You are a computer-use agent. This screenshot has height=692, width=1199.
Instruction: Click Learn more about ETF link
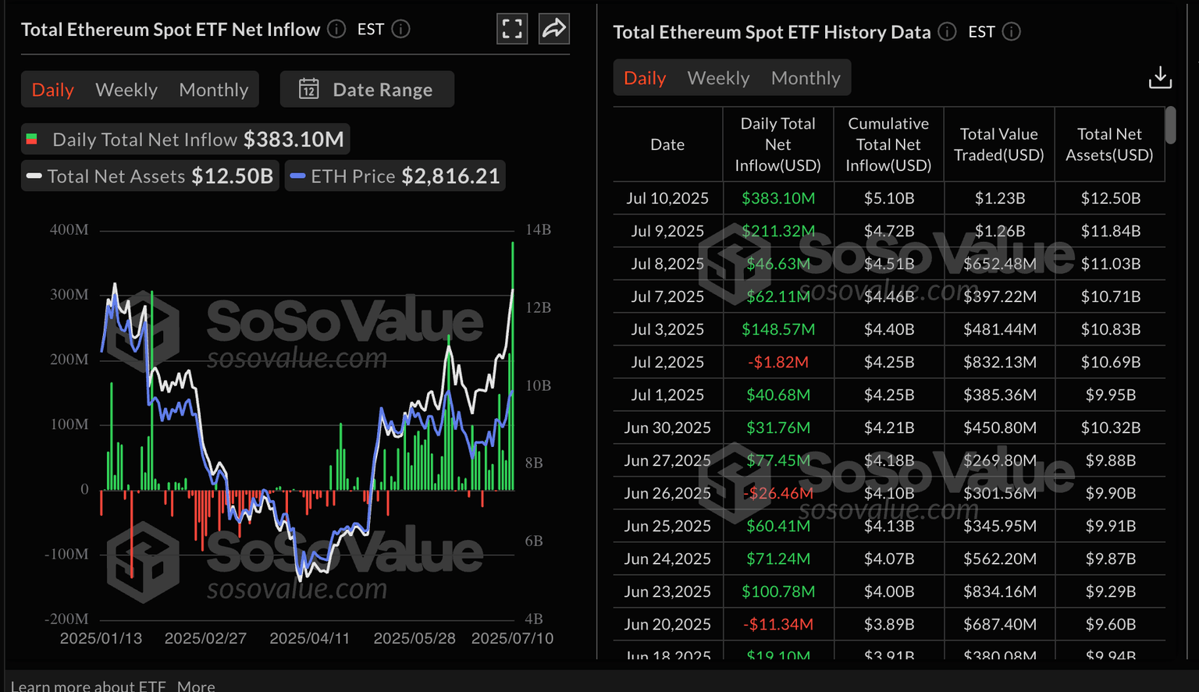(88, 686)
